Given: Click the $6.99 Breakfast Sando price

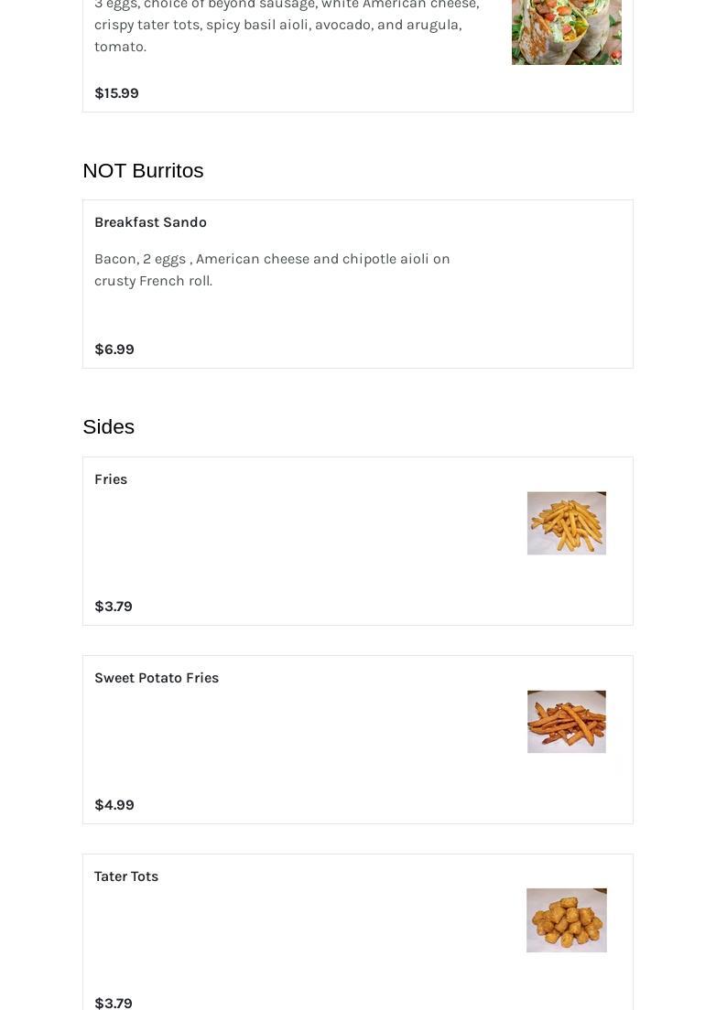Looking at the screenshot, I should pos(114,349).
